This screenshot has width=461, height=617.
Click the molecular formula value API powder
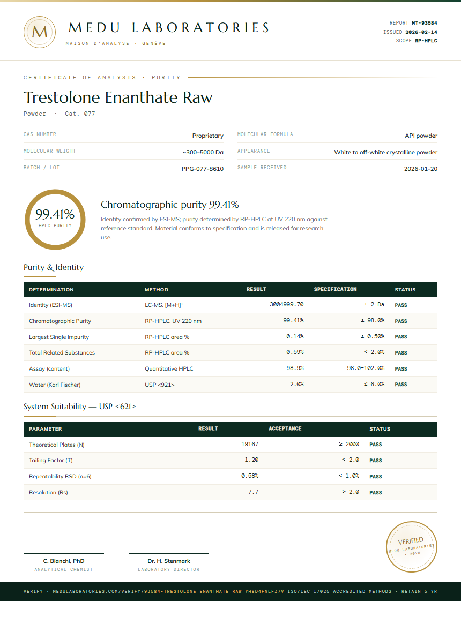(421, 136)
